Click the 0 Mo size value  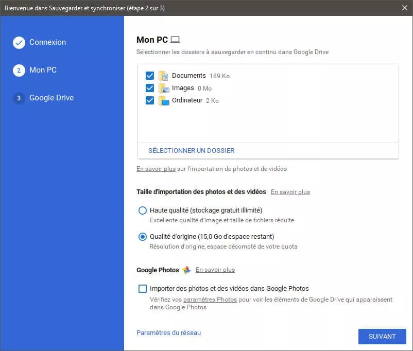coord(204,89)
